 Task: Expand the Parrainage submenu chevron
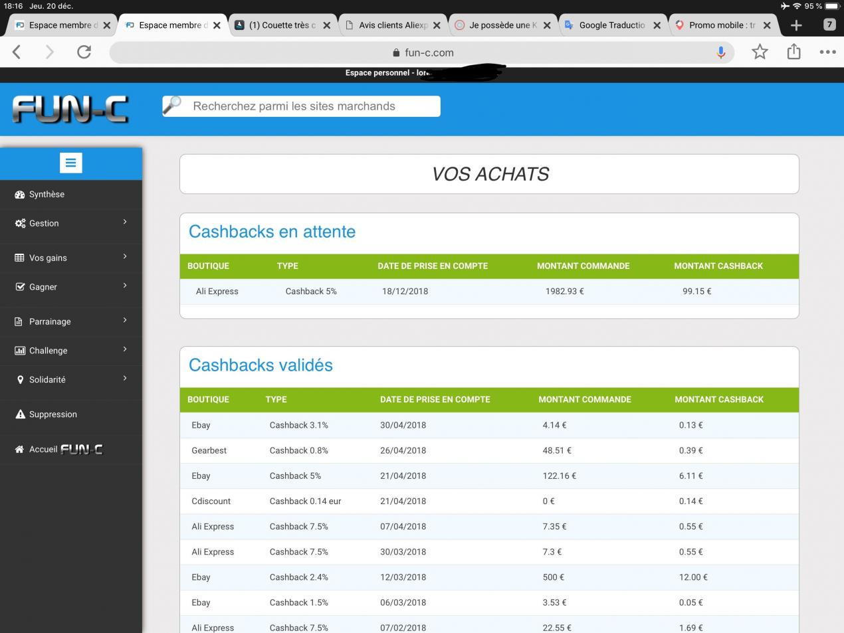pos(125,320)
